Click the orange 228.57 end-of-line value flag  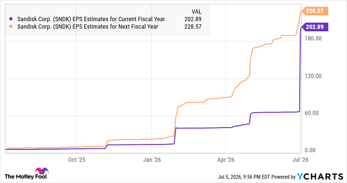pyautogui.click(x=314, y=11)
